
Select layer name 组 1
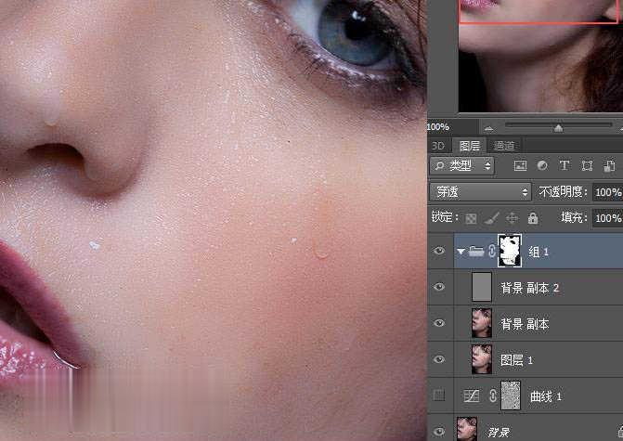pyautogui.click(x=539, y=252)
